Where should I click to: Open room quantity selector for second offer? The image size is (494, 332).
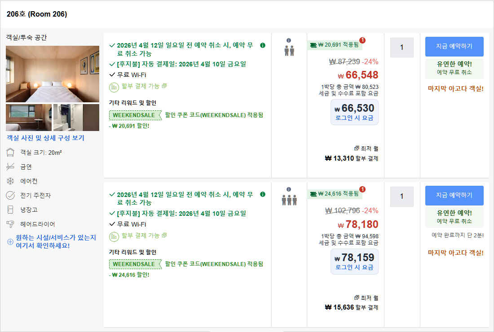[x=401, y=197]
